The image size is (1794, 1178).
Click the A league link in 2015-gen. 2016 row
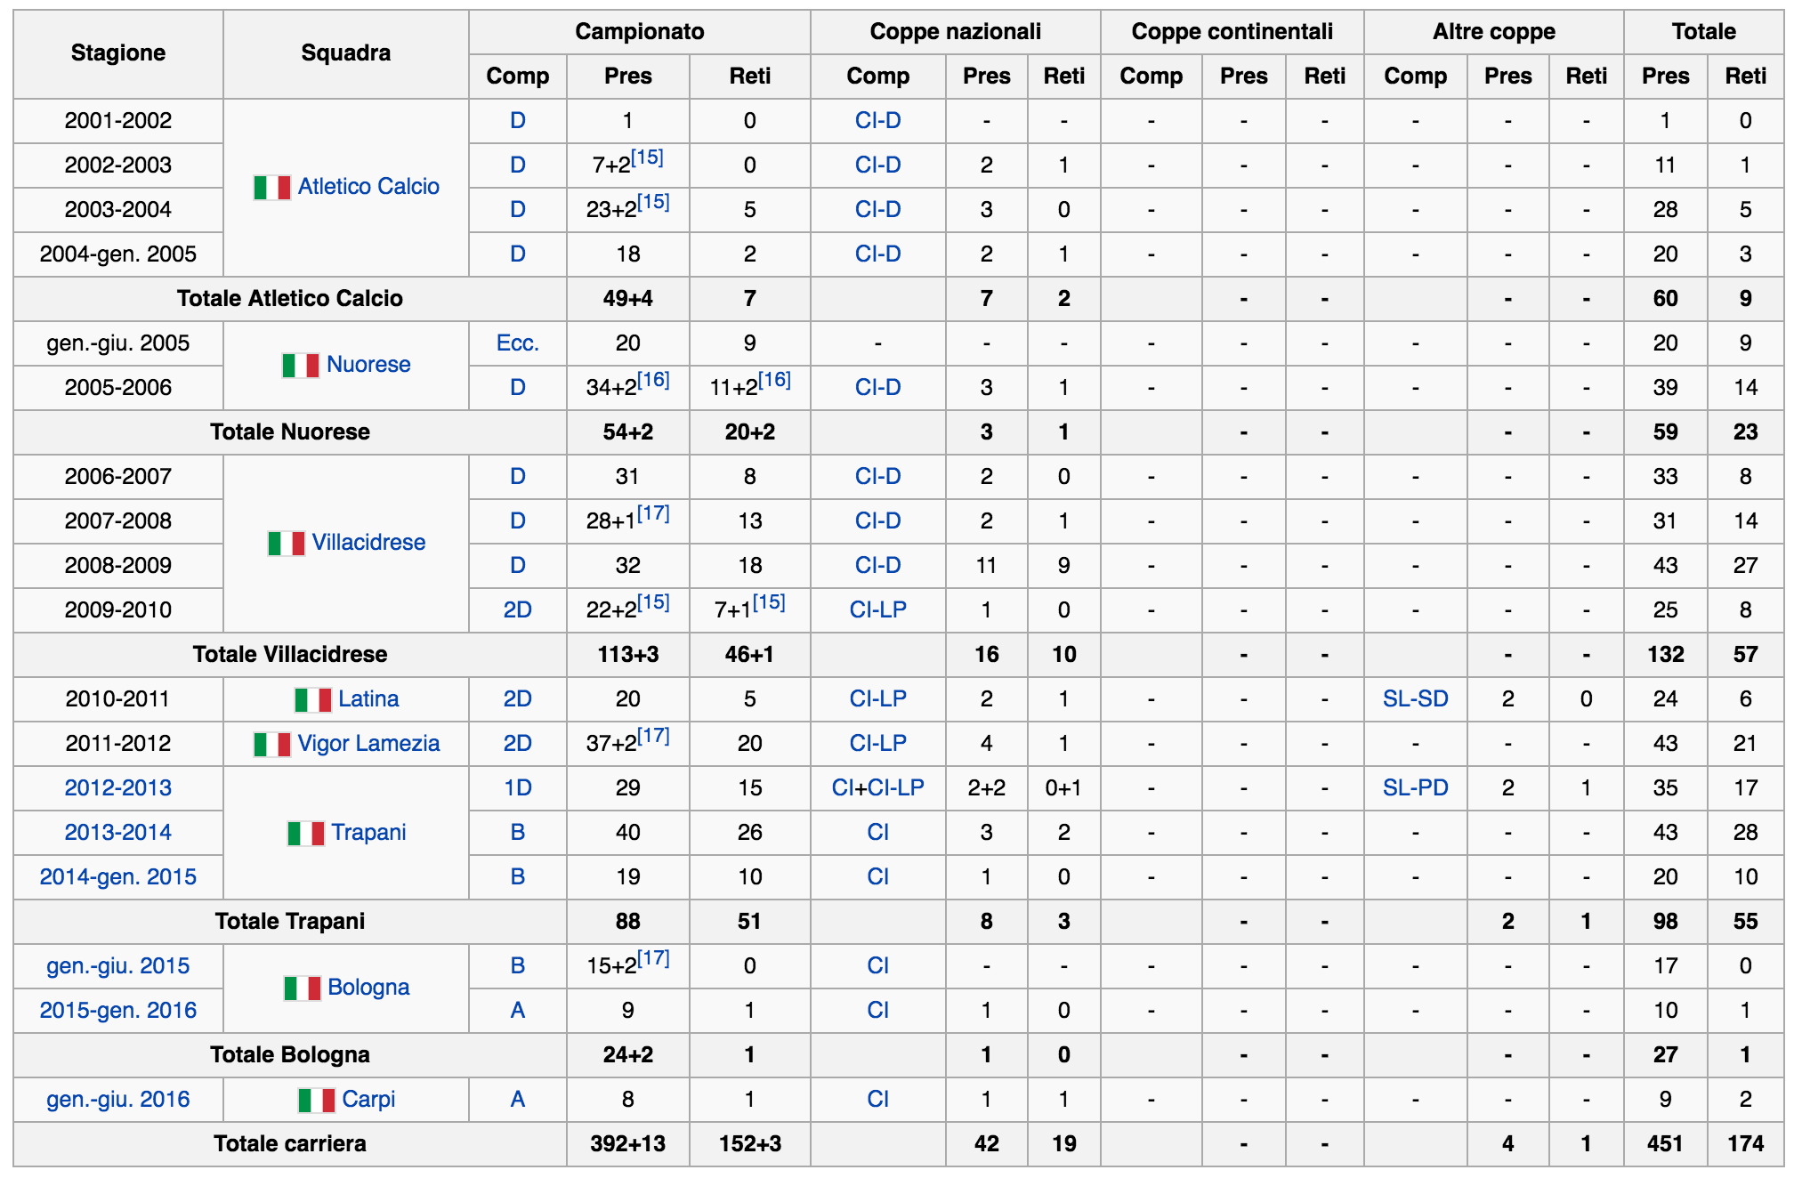(518, 1011)
